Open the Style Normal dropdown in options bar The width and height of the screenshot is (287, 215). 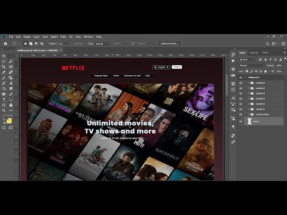(103, 44)
